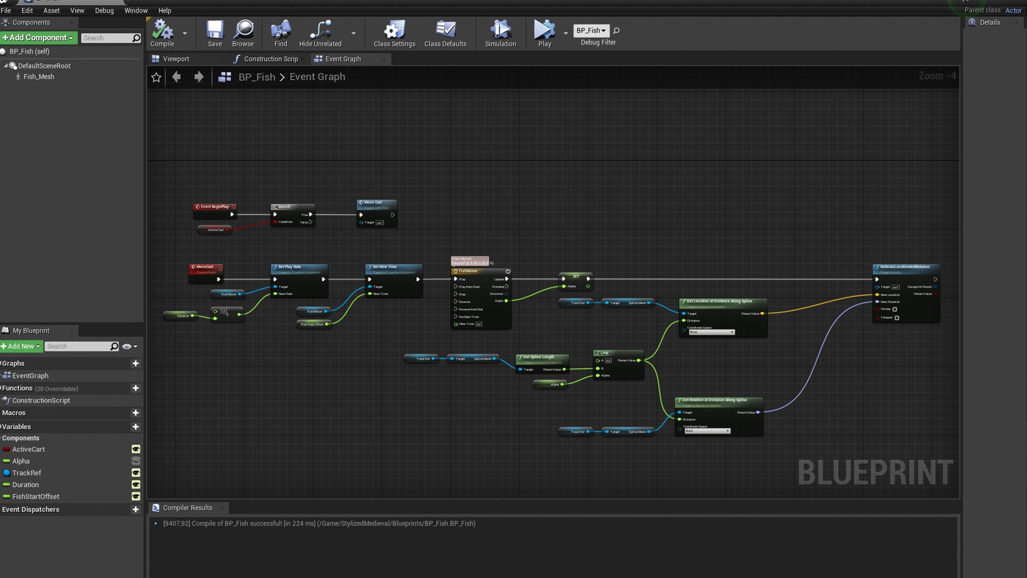Click Add New button in My Blueprint
This screenshot has height=578, width=1027.
[21, 346]
